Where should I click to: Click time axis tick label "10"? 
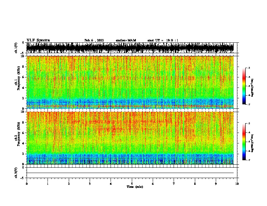coord(237,183)
